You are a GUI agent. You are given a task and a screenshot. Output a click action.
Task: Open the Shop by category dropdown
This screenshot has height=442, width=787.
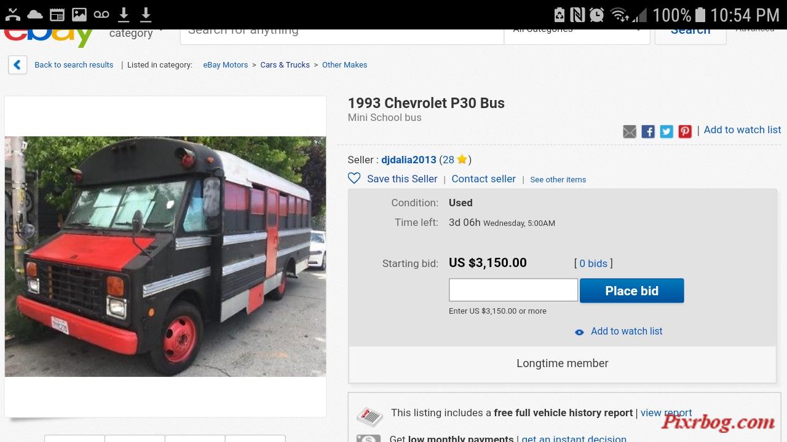pyautogui.click(x=135, y=33)
